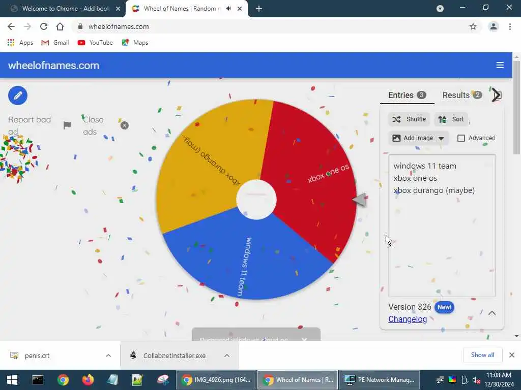Switch to IMG_4926.png Chrome window
This screenshot has height=390, width=521.
[x=216, y=380]
